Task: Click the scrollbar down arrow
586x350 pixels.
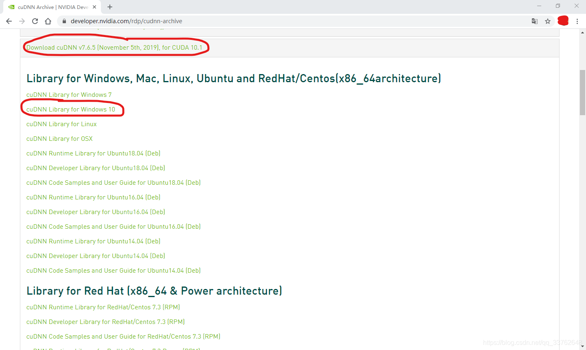Action: (582, 346)
